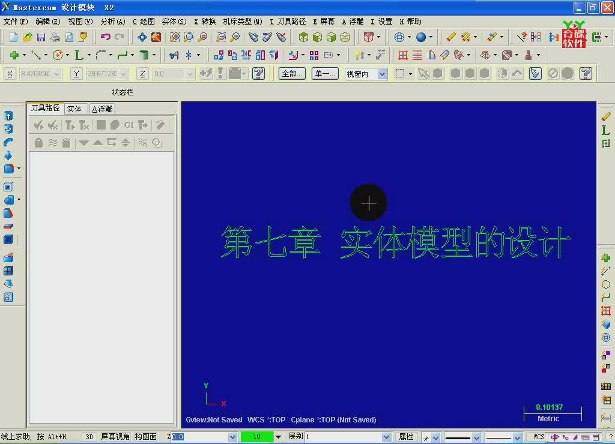
Task: Click the blue wireframe globe icon
Action: (x=399, y=37)
